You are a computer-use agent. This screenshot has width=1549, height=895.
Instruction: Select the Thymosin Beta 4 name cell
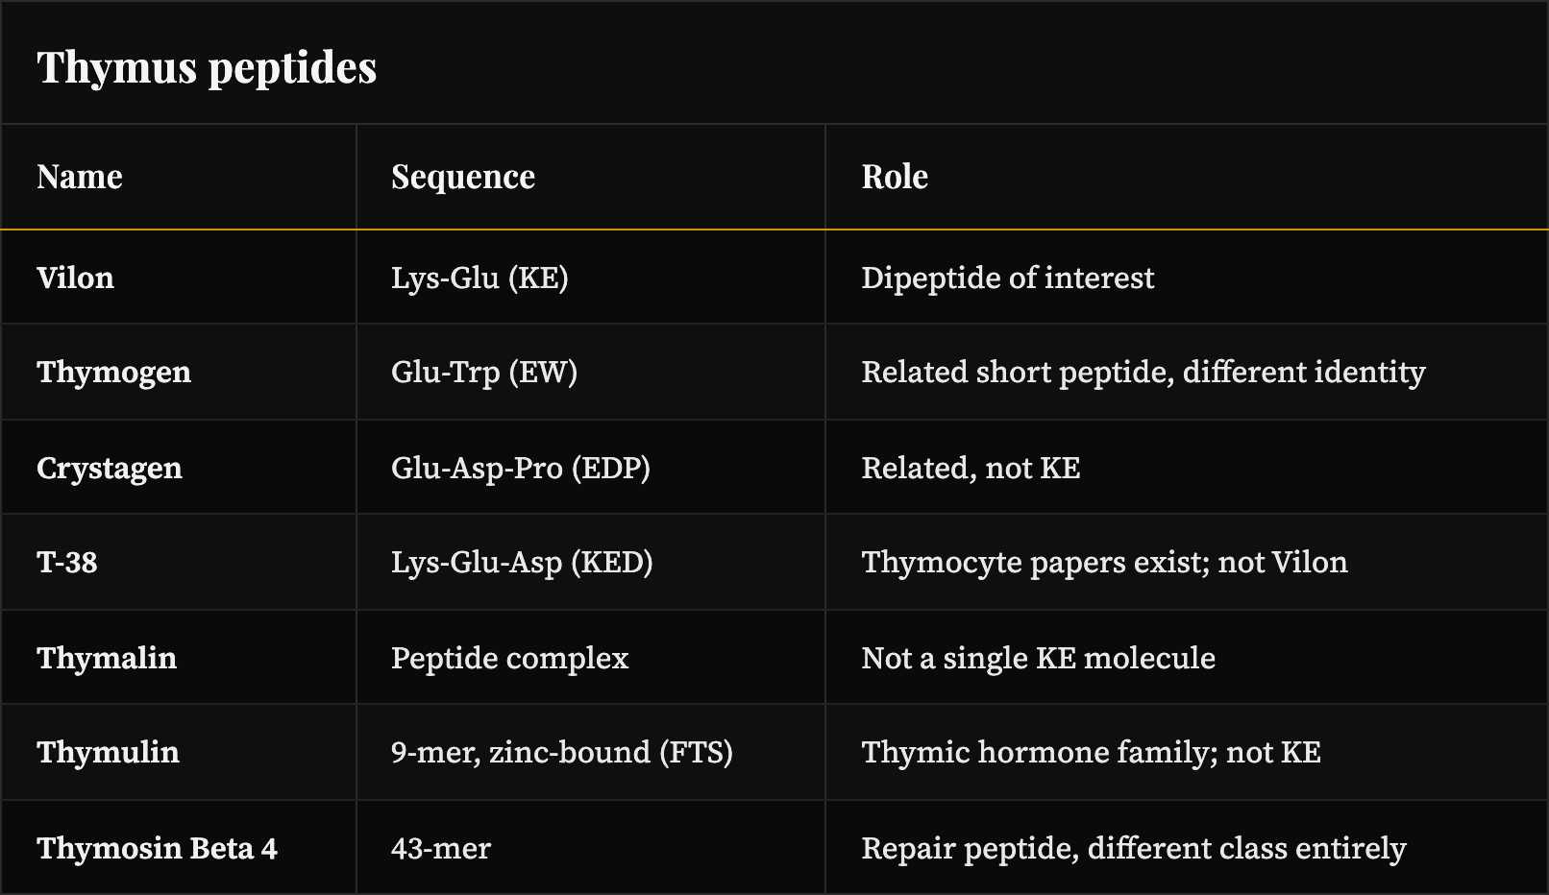point(178,848)
